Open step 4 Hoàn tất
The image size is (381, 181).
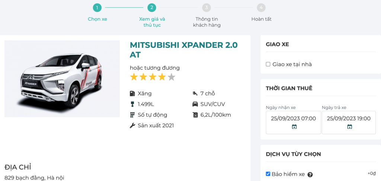click(x=261, y=8)
